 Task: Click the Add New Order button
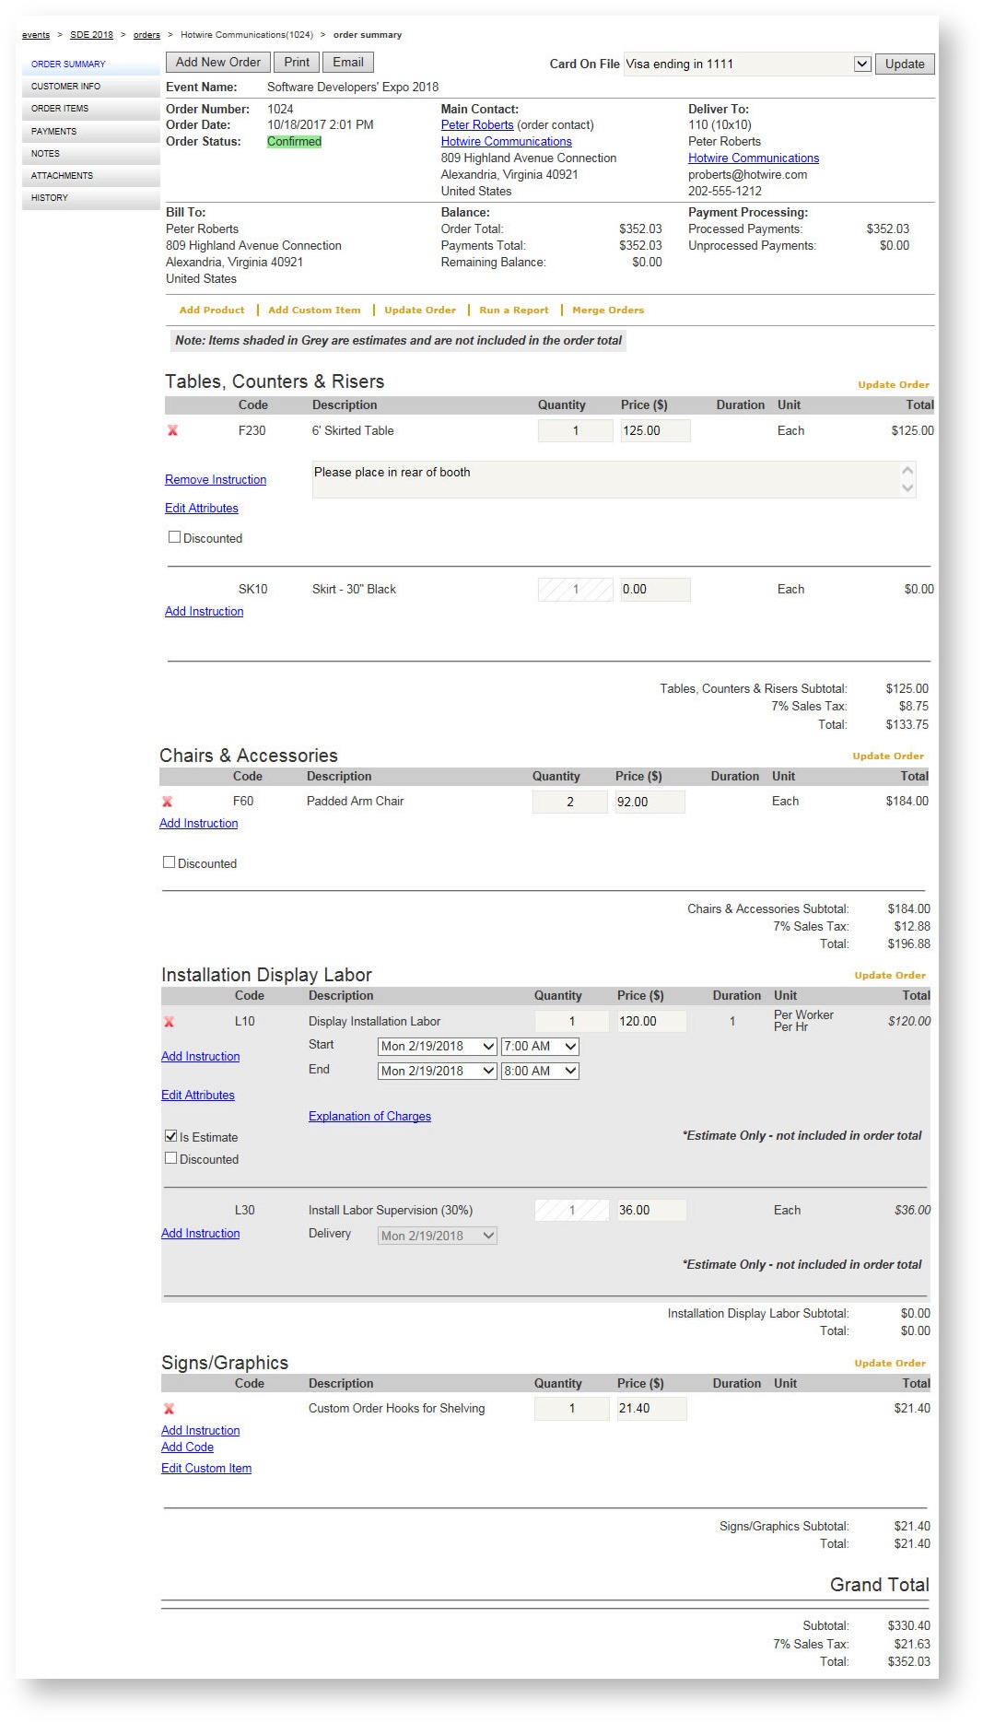pos(218,63)
